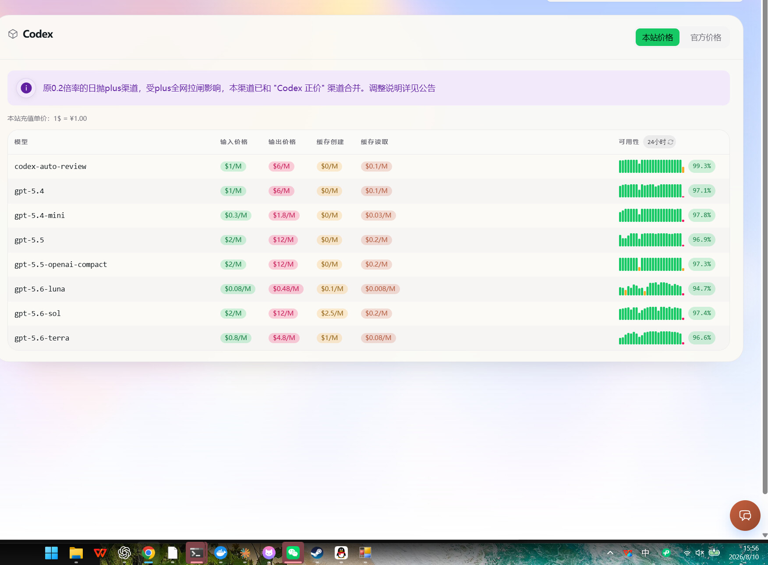768x565 pixels.
Task: Click the 99.3% availability badge
Action: [x=702, y=166]
